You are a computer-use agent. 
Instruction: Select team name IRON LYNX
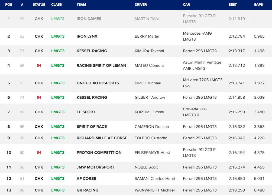click(x=87, y=36)
